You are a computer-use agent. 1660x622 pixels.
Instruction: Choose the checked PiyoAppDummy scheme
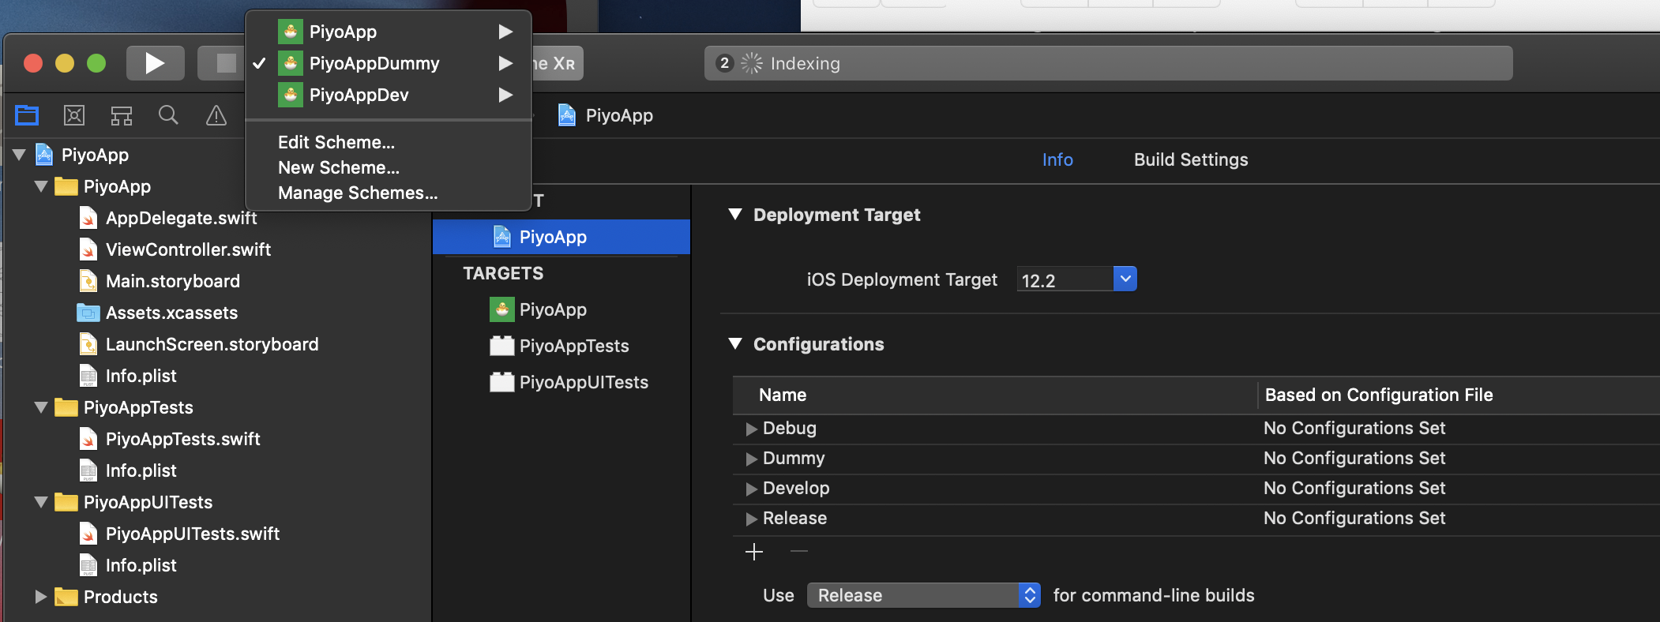tap(389, 63)
